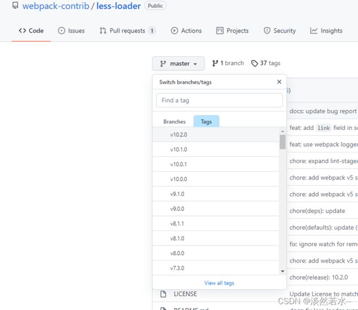
Task: Click the tag list scroll up arrow
Action: point(283,131)
